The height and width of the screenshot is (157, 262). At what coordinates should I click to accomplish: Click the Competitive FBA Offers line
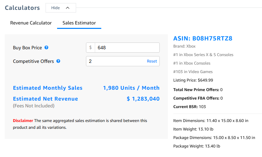[198, 98]
